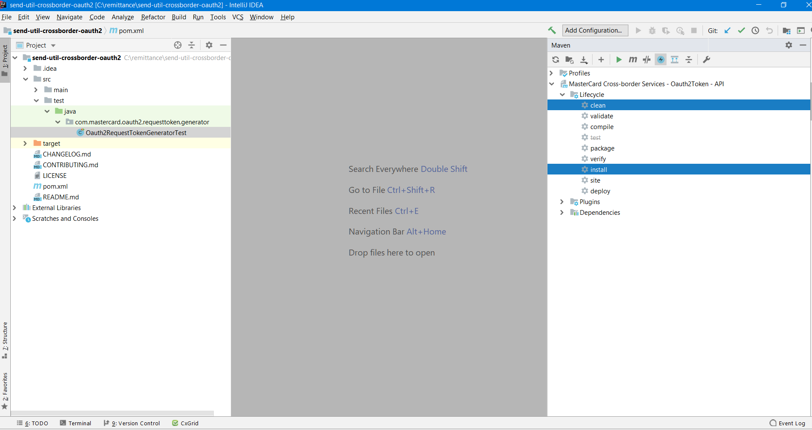The image size is (812, 430).
Task: Click Execute Maven Goal icon
Action: (633, 60)
